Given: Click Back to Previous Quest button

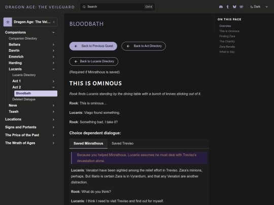Looking at the screenshot, I should click(93, 46).
